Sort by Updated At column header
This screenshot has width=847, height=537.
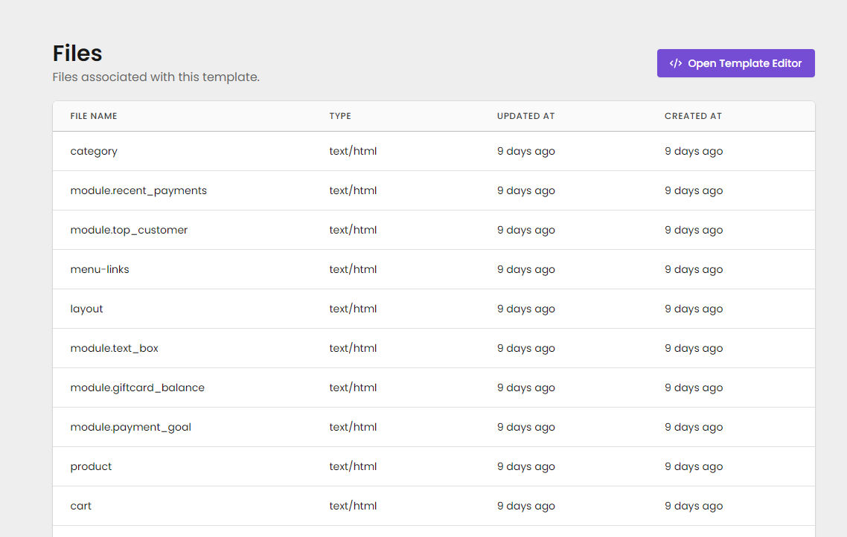(525, 116)
